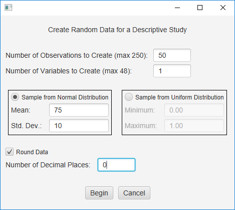Image resolution: width=235 pixels, height=210 pixels.
Task: Close the random data dialog
Action: 223,8
